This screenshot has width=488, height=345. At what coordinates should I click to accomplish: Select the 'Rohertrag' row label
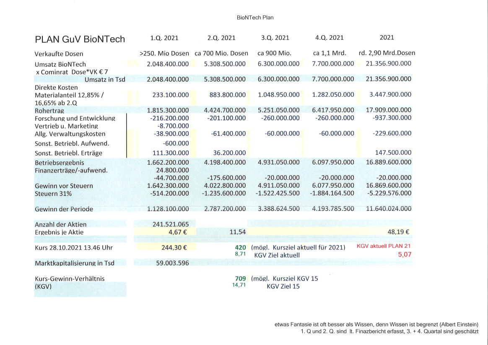pyautogui.click(x=49, y=111)
